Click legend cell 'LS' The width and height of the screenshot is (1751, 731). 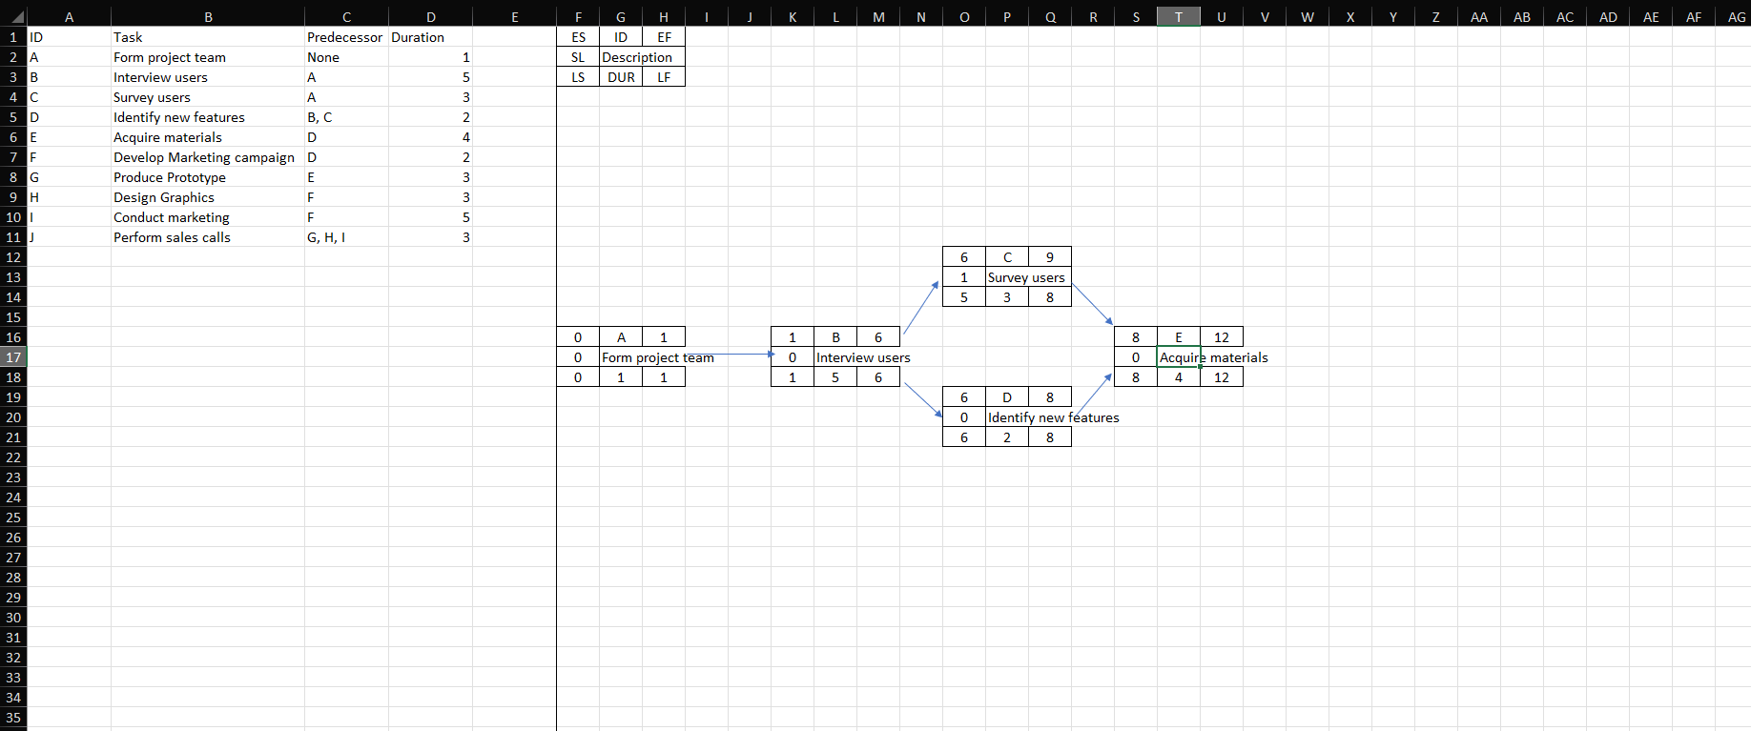point(578,77)
